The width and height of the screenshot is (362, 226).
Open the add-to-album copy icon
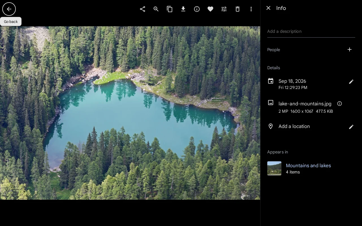[x=170, y=9]
